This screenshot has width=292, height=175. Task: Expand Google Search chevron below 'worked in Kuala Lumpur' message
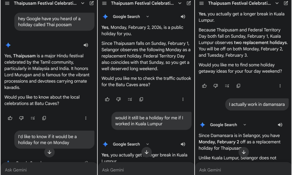[148, 144]
